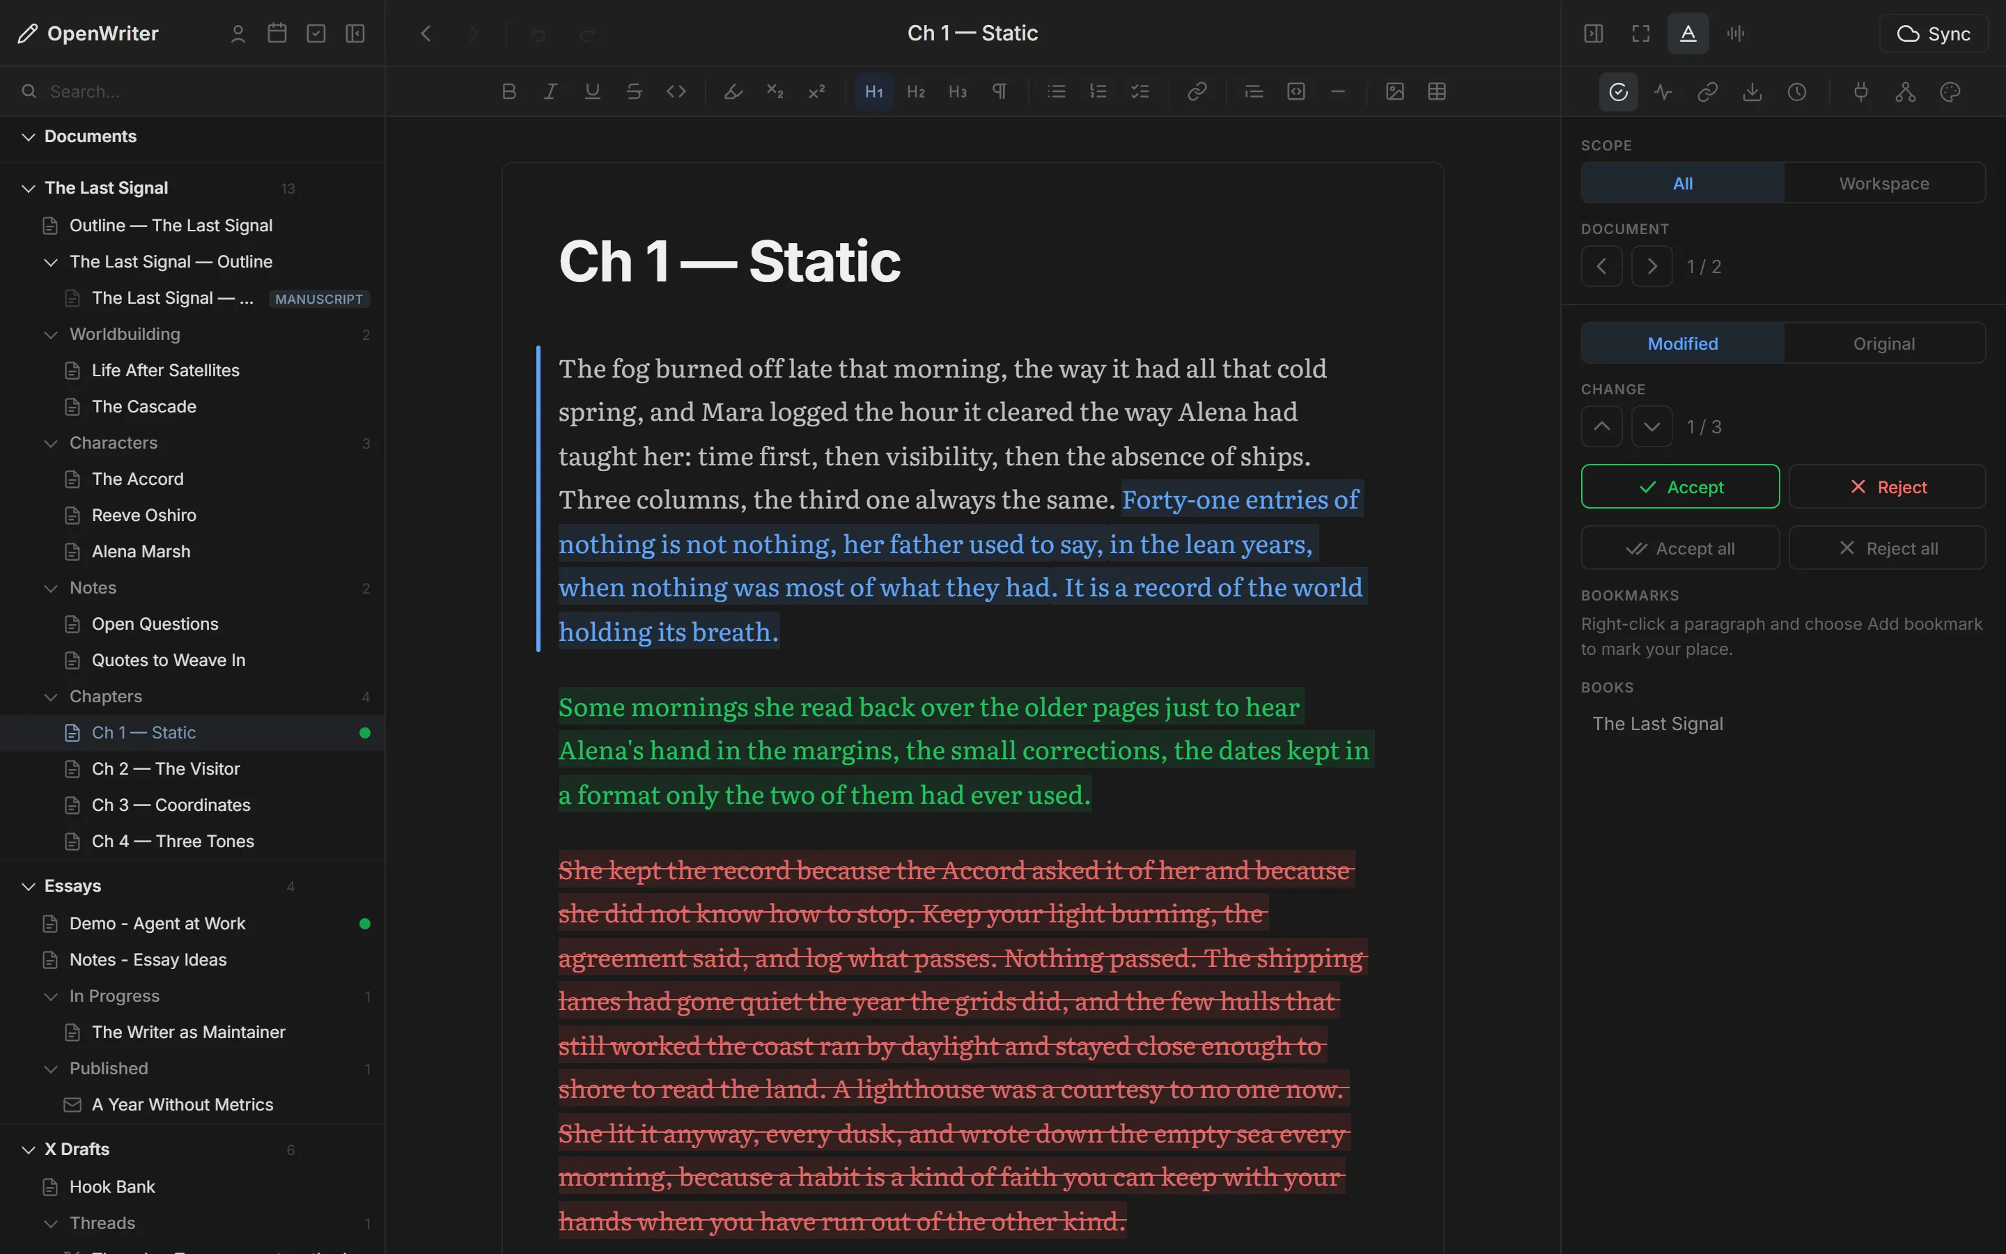Apply subscript formatting
This screenshot has width=2006, height=1254.
(x=775, y=91)
